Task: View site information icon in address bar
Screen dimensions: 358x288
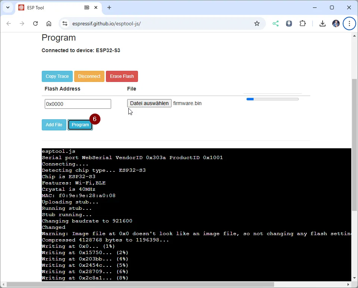Action: tap(65, 23)
